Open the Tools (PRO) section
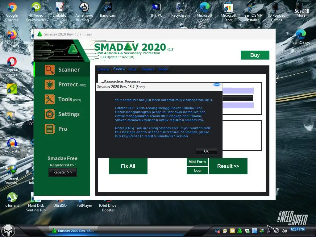Screen dimensions: 316x237 tap(62, 99)
